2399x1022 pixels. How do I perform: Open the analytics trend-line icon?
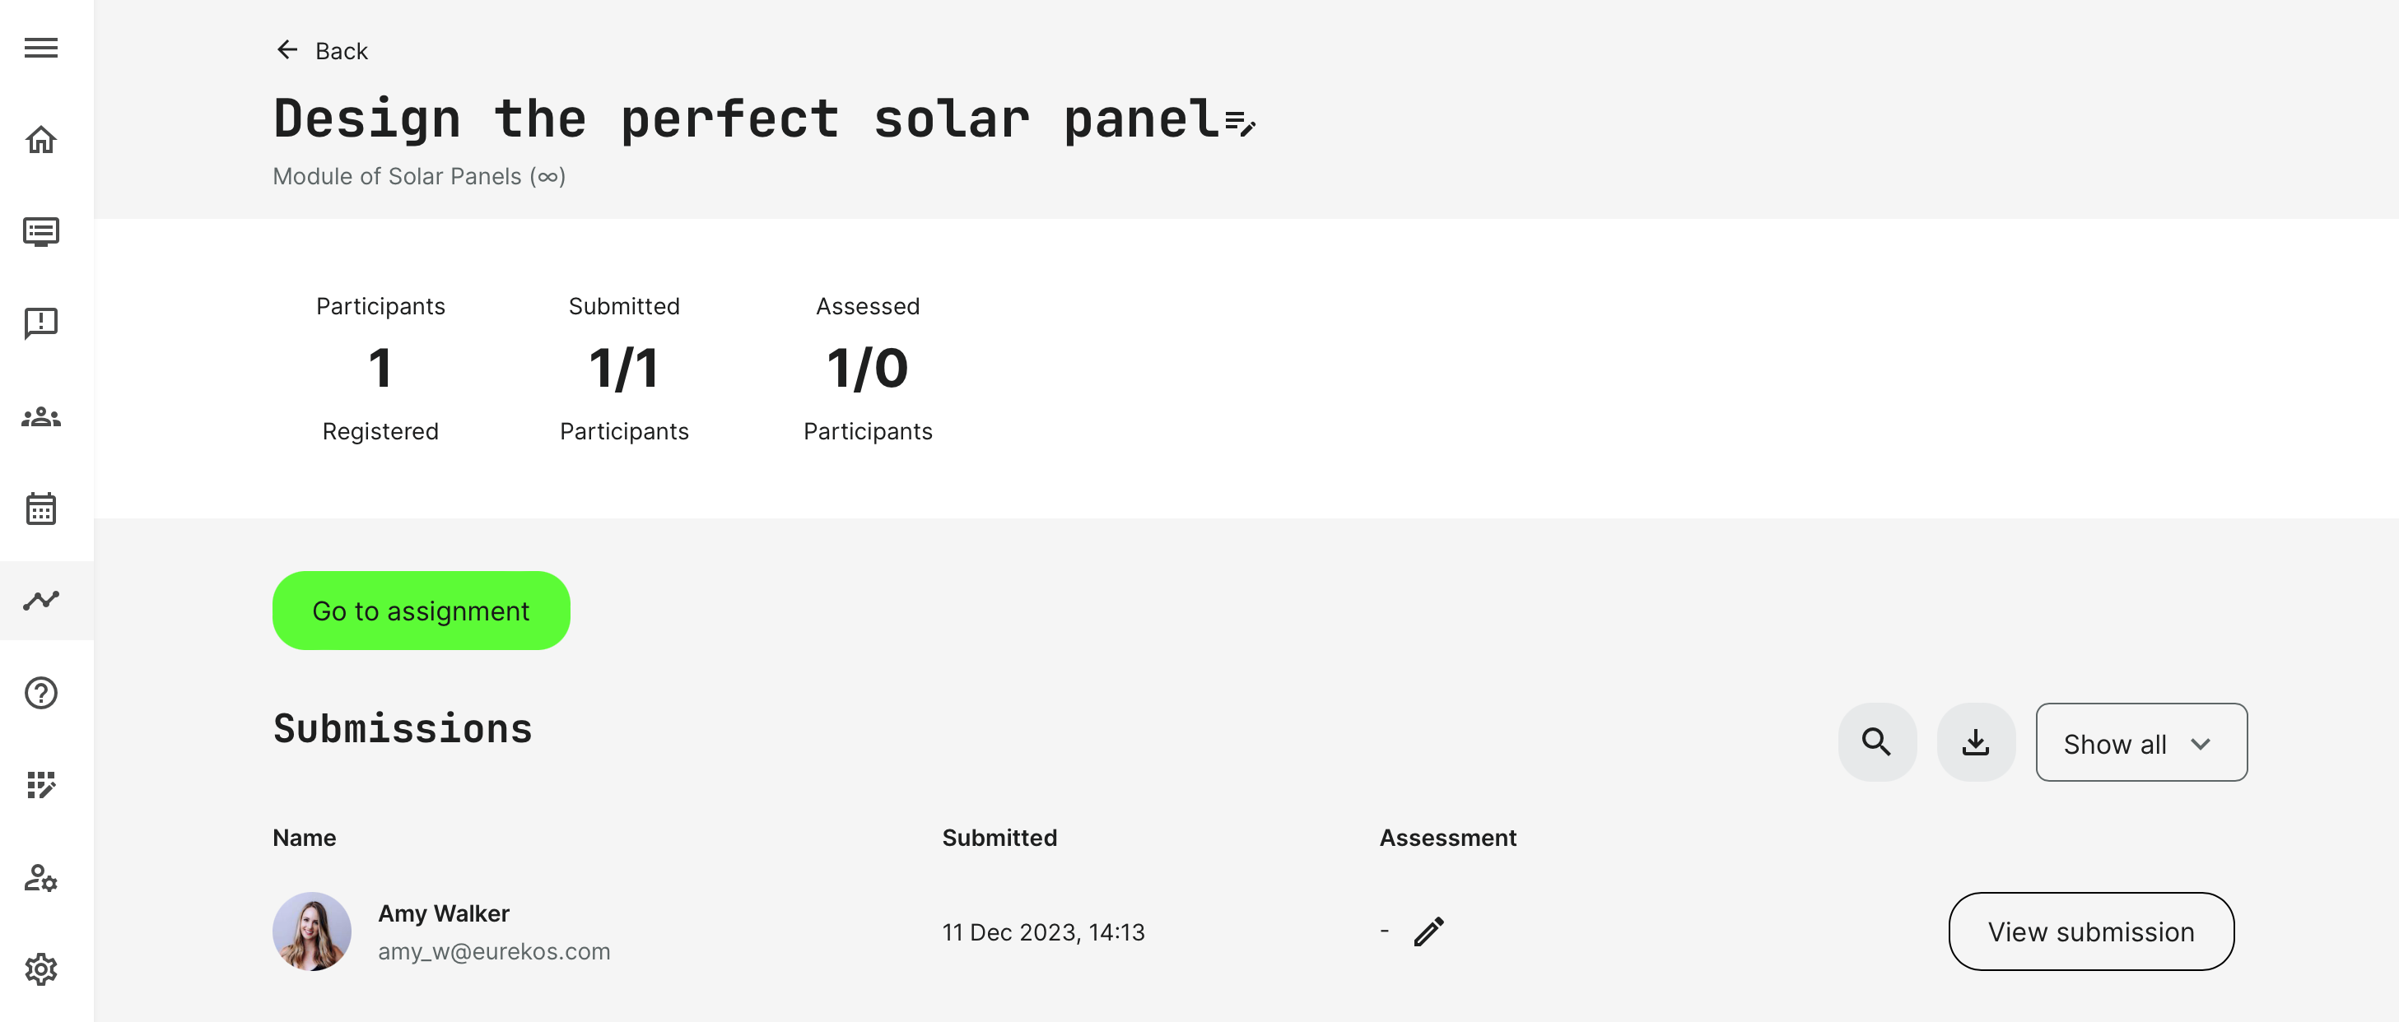coord(41,601)
